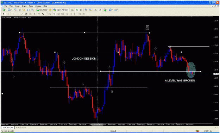
Task: Open the File menu
Action: (6, 6)
